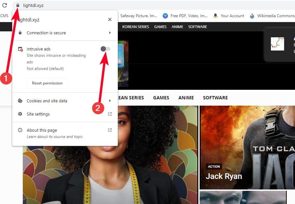Click the Amazon icon for Your Account bookmark
Viewport: 295px width, 204px height.
tap(215, 16)
